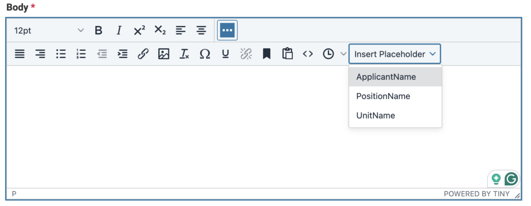This screenshot has width=531, height=206.
Task: Insert a numbered list
Action: 81,54
